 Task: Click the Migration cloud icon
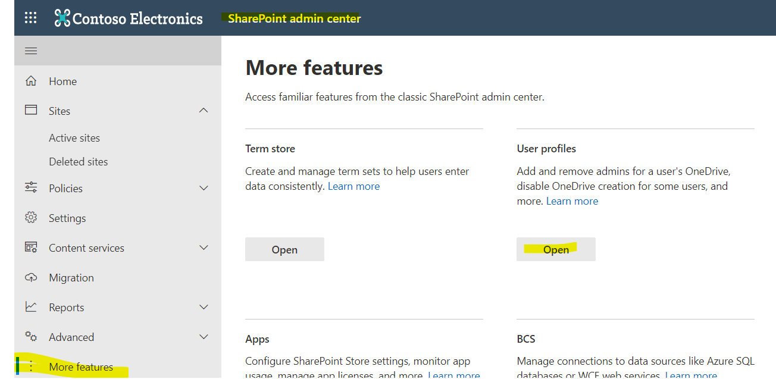click(x=31, y=277)
